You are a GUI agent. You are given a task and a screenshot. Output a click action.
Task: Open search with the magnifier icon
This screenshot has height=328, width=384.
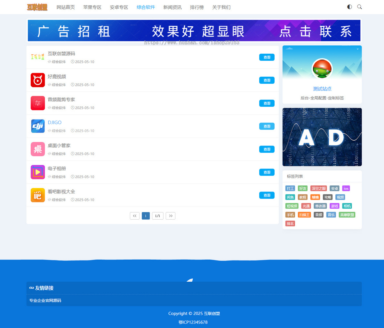coord(359,7)
